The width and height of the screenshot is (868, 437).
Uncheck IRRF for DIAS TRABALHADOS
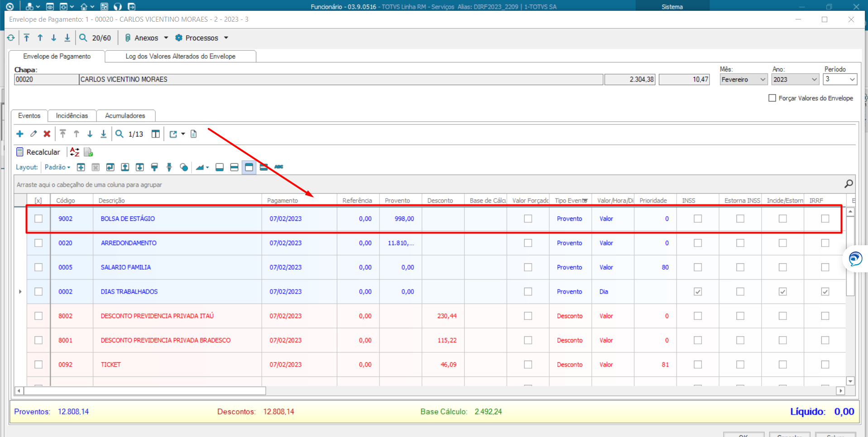click(825, 292)
